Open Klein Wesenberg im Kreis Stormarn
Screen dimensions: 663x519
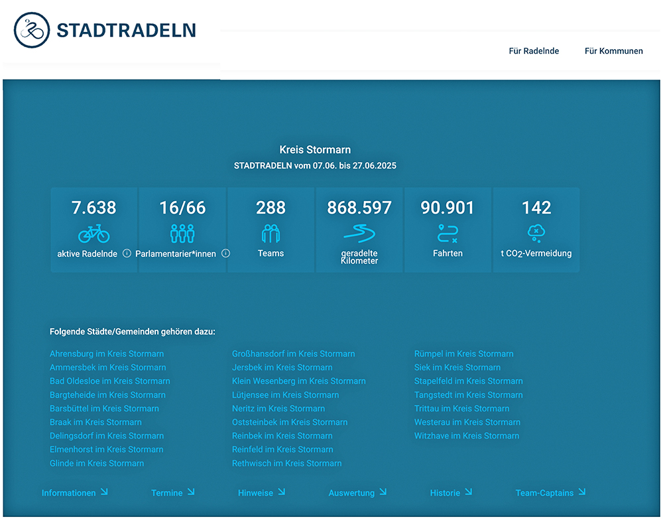coord(298,380)
